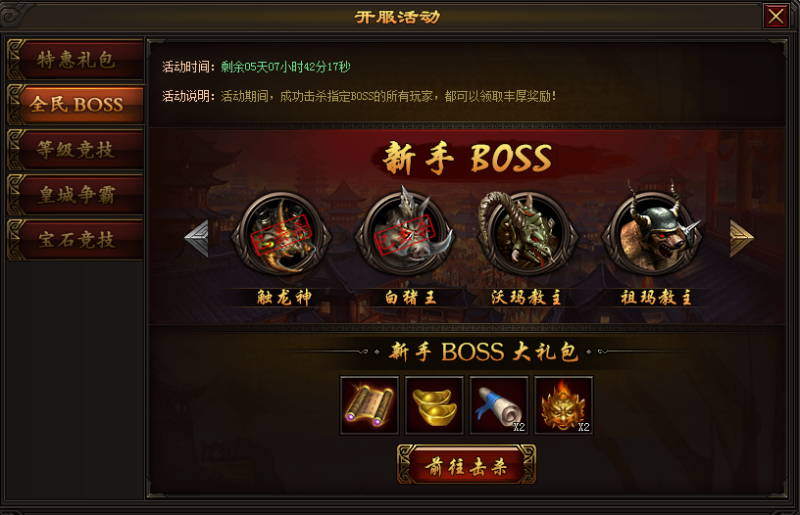Screen dimensions: 800x515
Task: Open the 特惠礼包 tab
Action: 75,60
